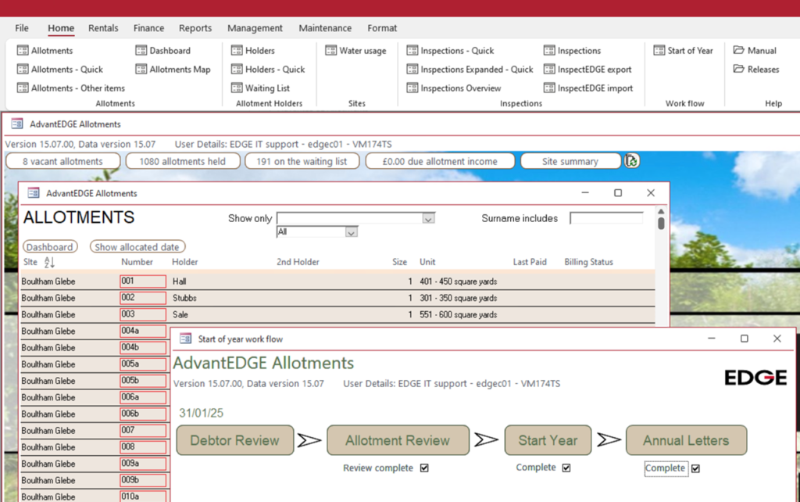800x502 pixels.
Task: Open the All filter dropdown
Action: [351, 232]
